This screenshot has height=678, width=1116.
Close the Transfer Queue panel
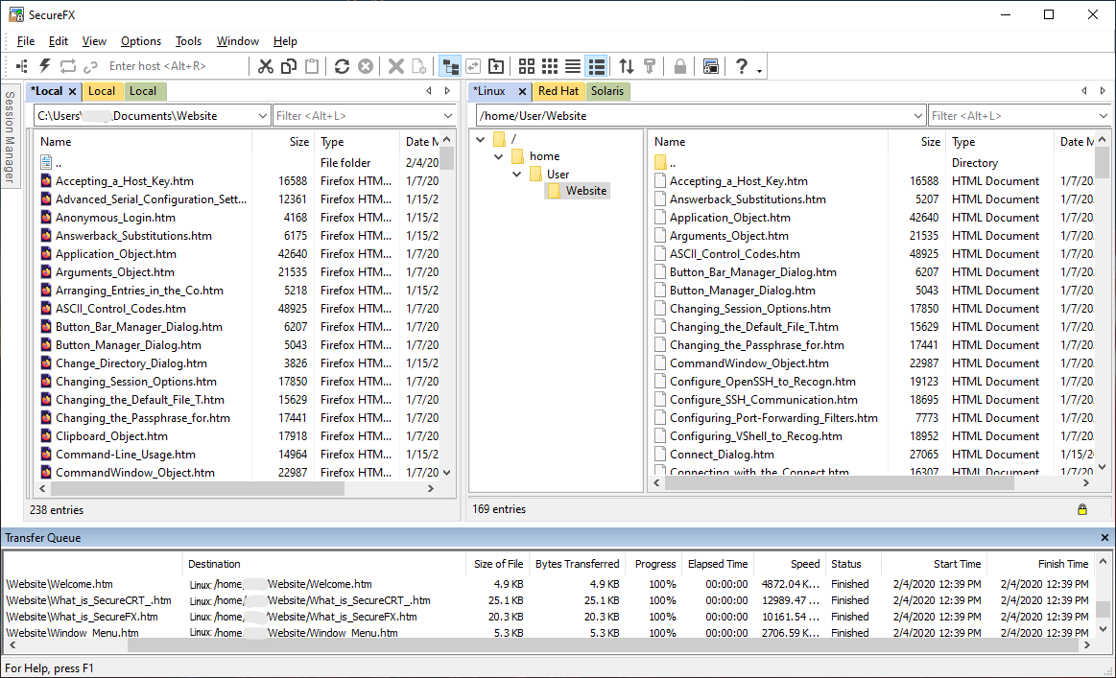point(1104,538)
